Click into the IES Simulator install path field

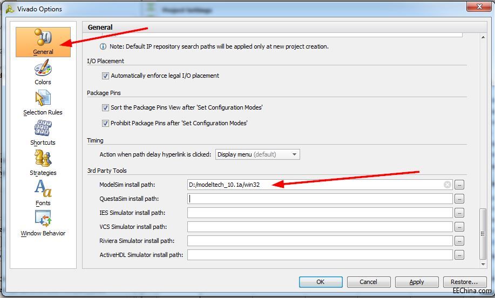320,213
